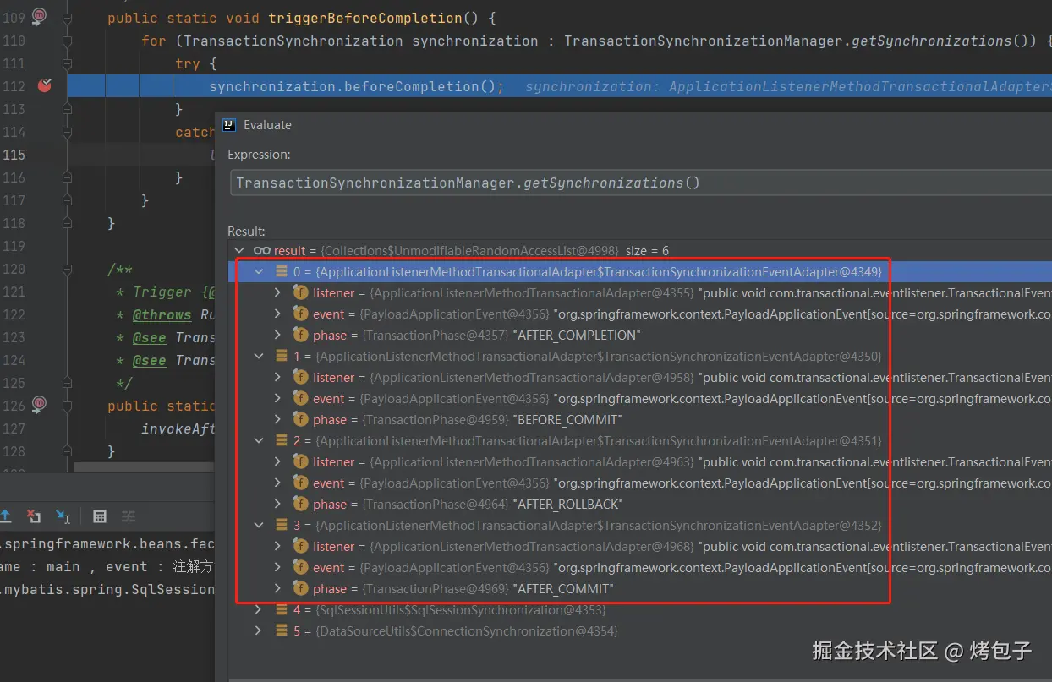The height and width of the screenshot is (682, 1052).
Task: Select the "AFTER_COMPLETION" phase value
Action: coord(575,336)
